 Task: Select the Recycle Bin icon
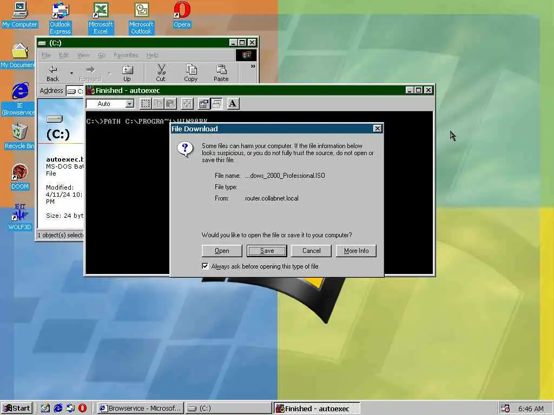(x=19, y=136)
